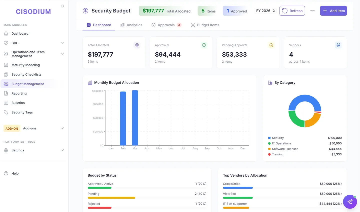The width and height of the screenshot is (360, 212).
Task: Open Budget Management in sidebar
Action: click(x=34, y=84)
